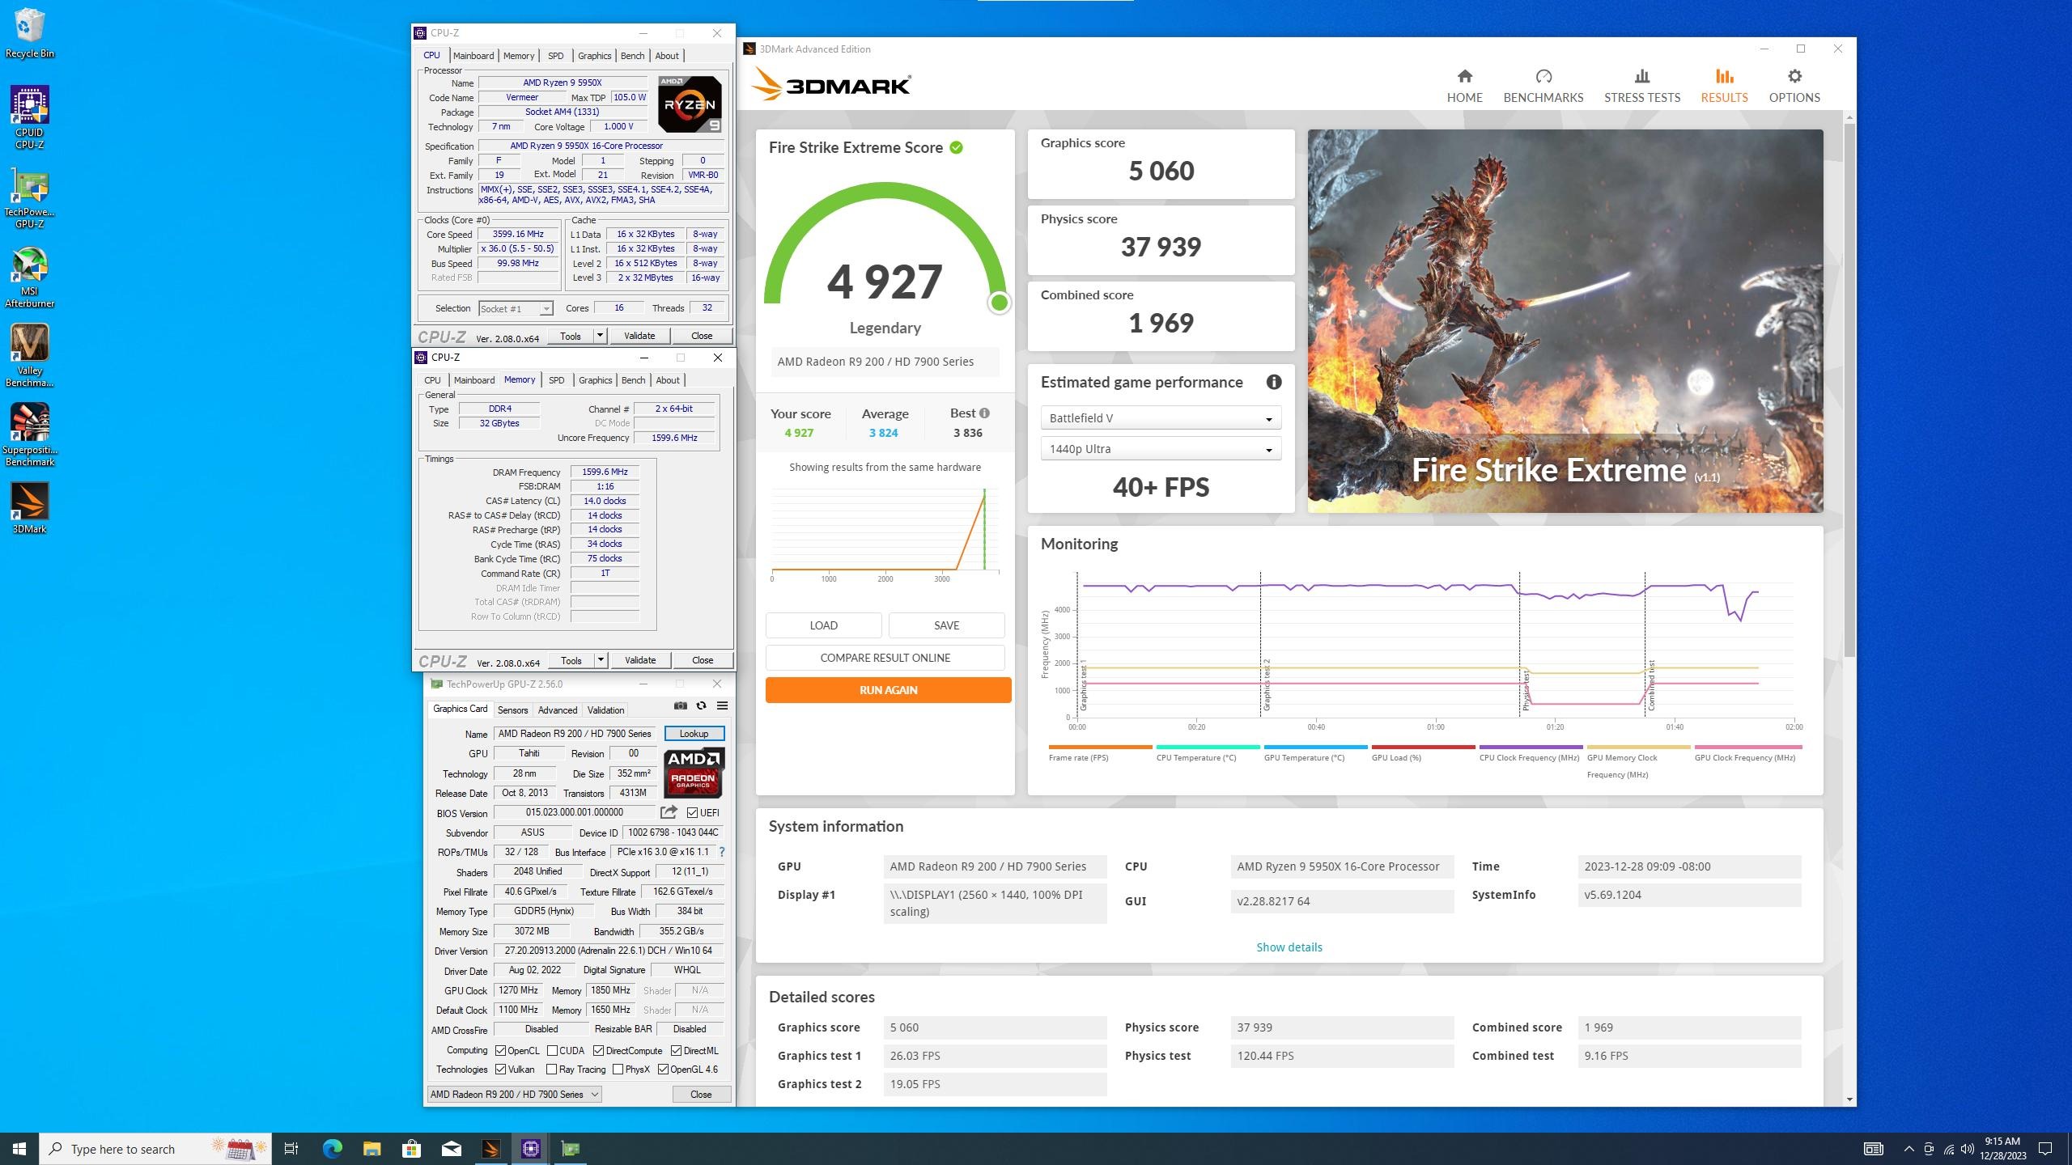Viewport: 2072px width, 1165px height.
Task: Open 3DMark OPTIONS gear
Action: (1794, 86)
